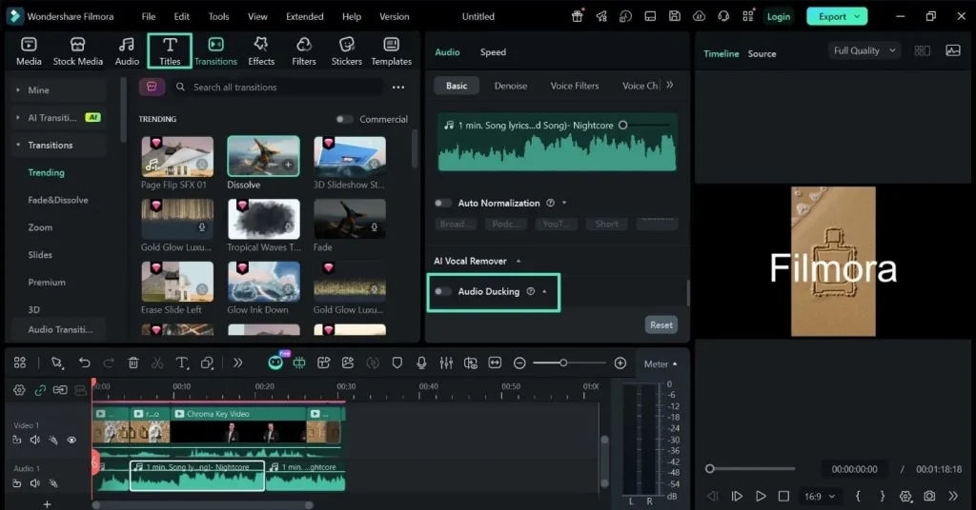
Task: Save project with the floppy disk icon
Action: point(675,16)
